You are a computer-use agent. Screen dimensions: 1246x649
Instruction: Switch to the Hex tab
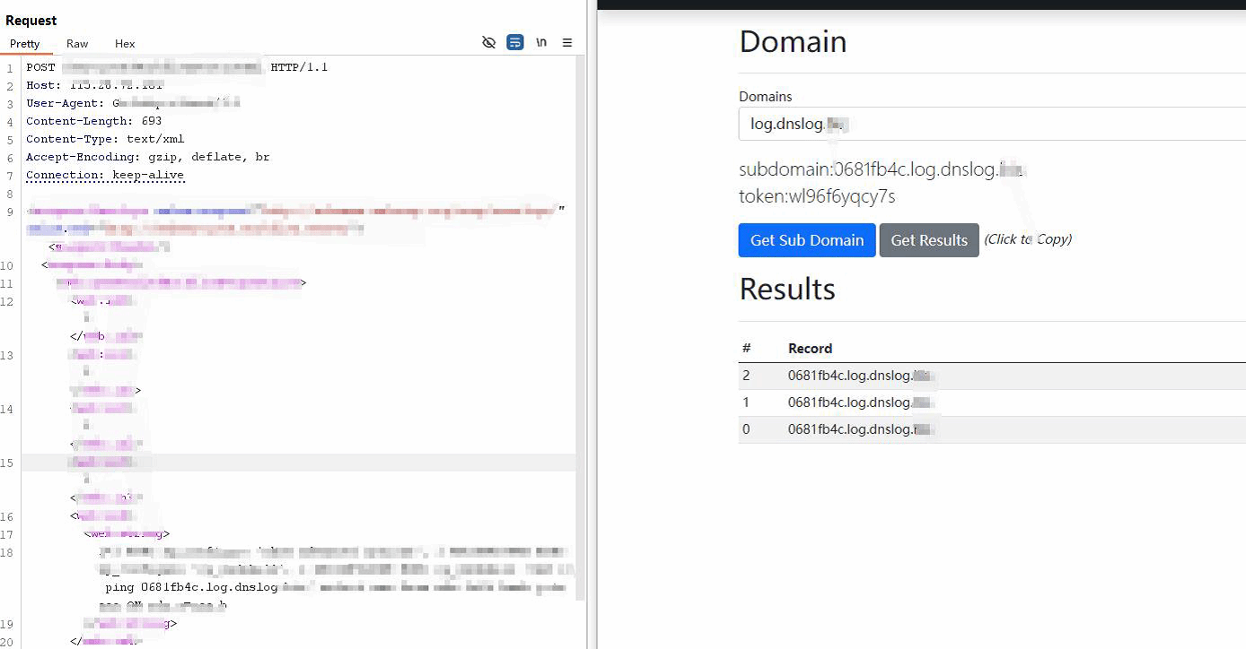(125, 44)
